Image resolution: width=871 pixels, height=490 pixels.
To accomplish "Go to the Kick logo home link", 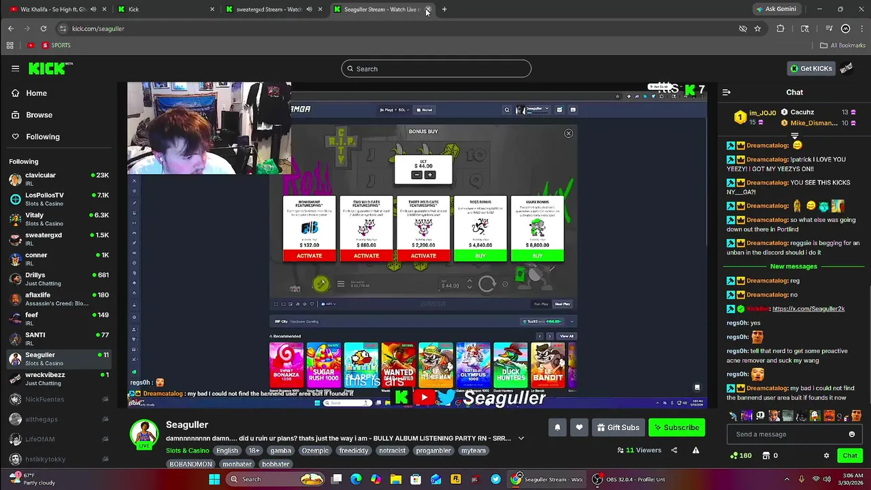I will pyautogui.click(x=49, y=68).
